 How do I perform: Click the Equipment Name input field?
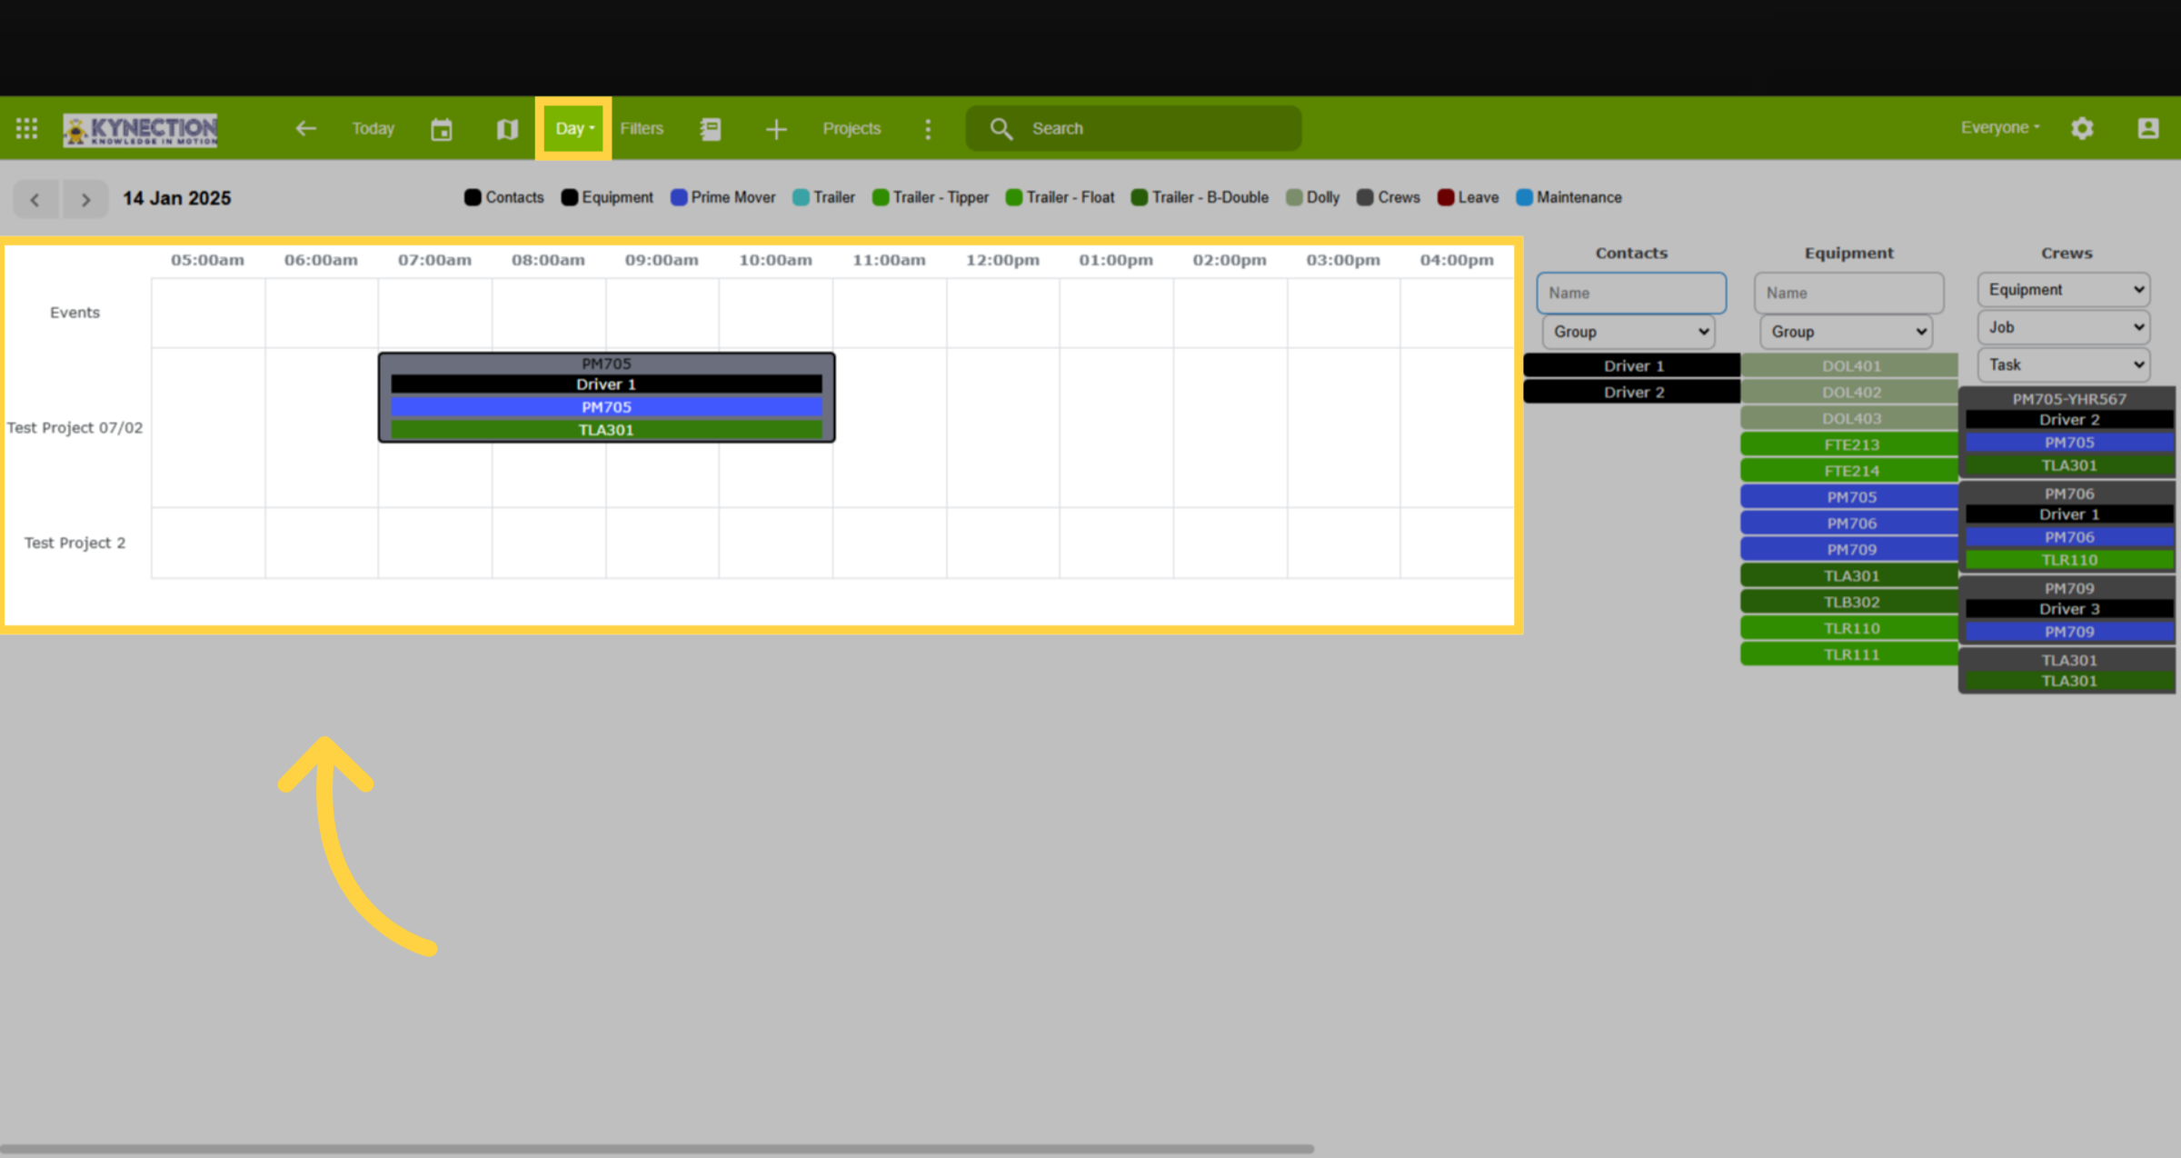[x=1848, y=293]
